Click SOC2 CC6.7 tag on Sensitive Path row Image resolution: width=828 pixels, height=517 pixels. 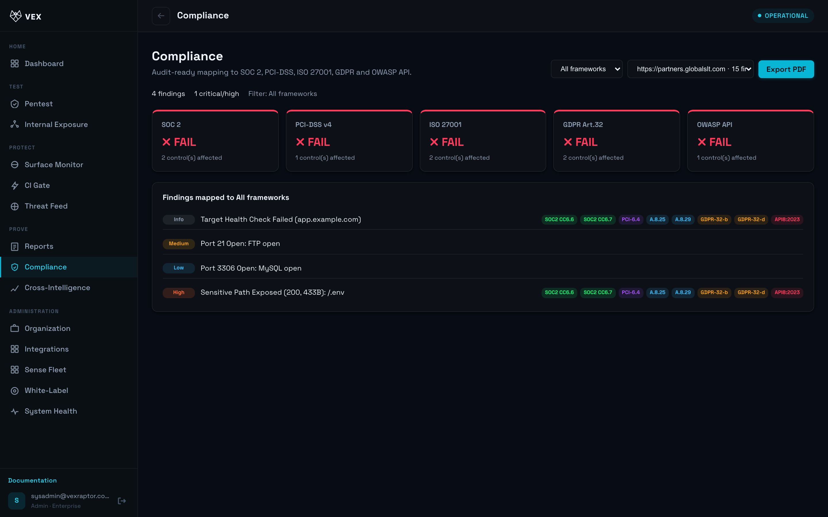click(598, 293)
